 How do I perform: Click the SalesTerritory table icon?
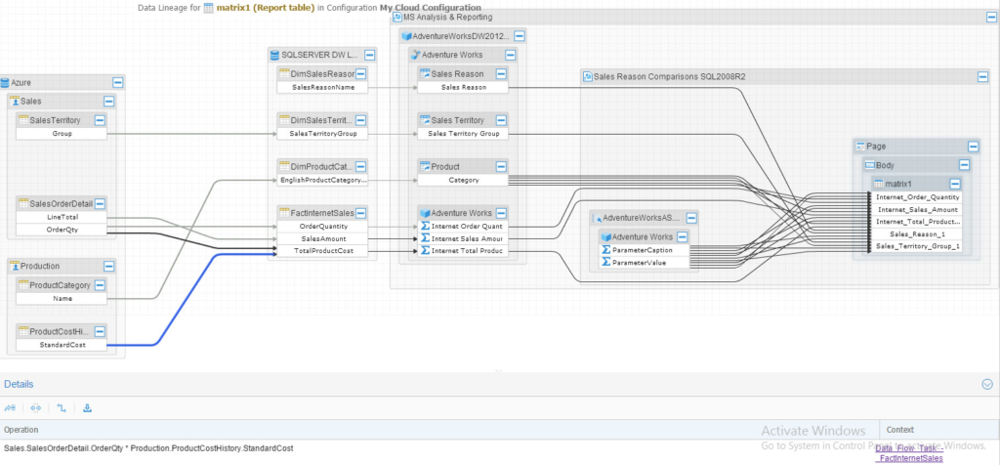point(23,120)
